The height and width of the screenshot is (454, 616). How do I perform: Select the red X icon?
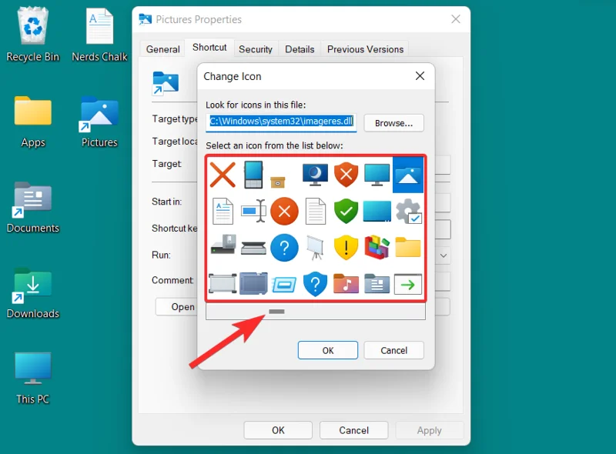(x=223, y=175)
